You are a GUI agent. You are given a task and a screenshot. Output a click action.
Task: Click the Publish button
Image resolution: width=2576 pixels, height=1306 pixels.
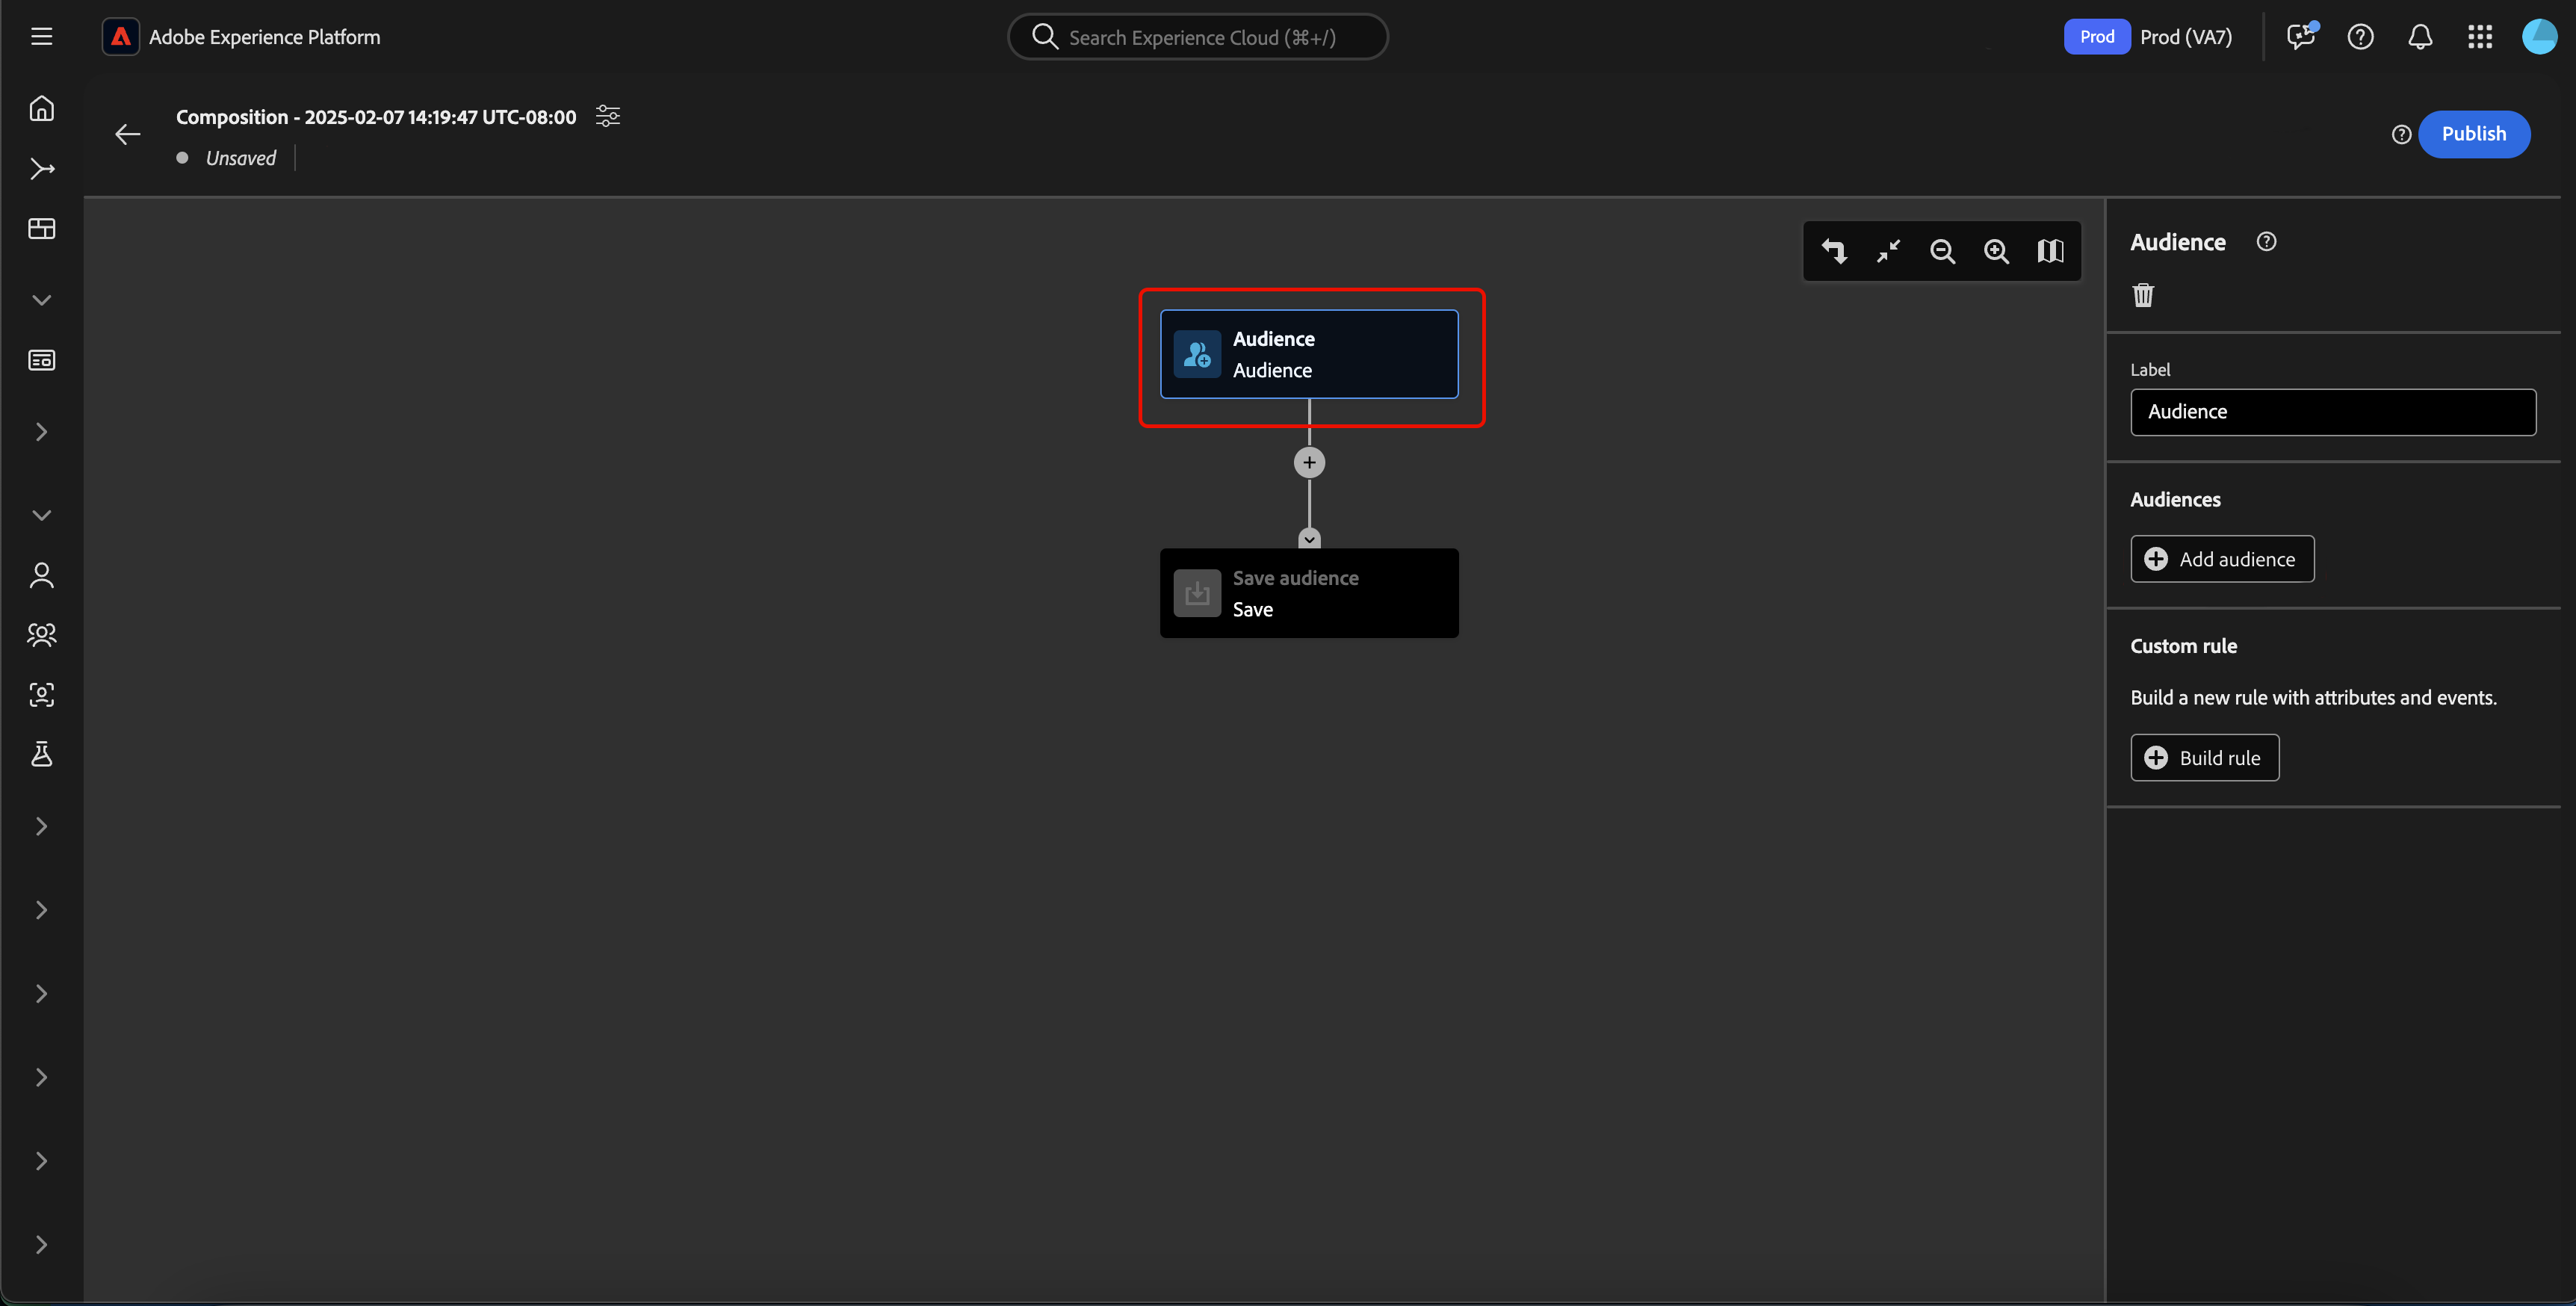[2473, 134]
